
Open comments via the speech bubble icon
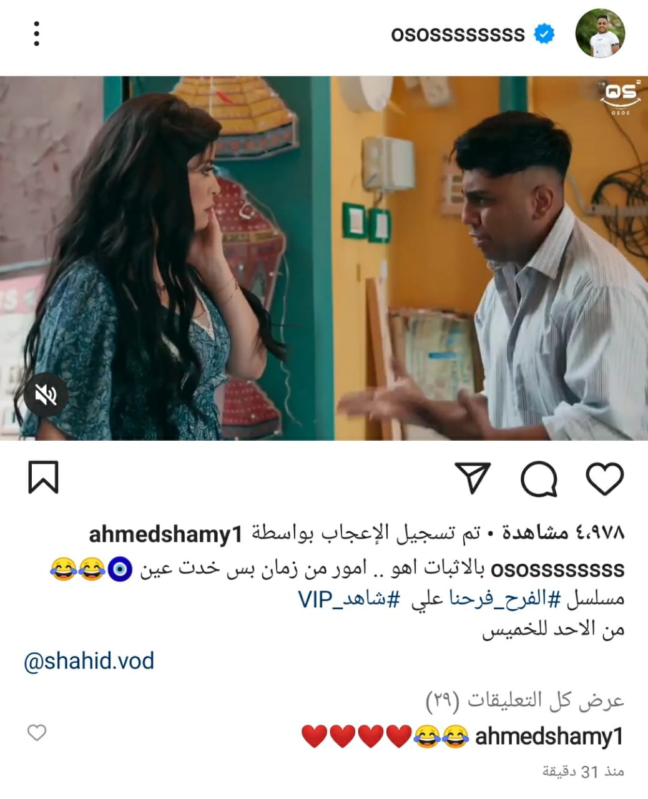click(539, 479)
